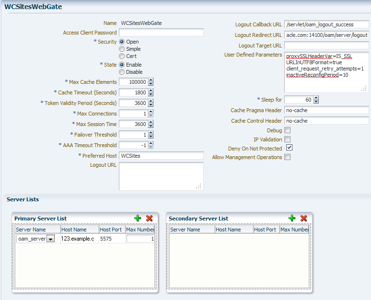Click the Logout Target URL field
Viewport: 371px width, 300px height.
point(326,46)
